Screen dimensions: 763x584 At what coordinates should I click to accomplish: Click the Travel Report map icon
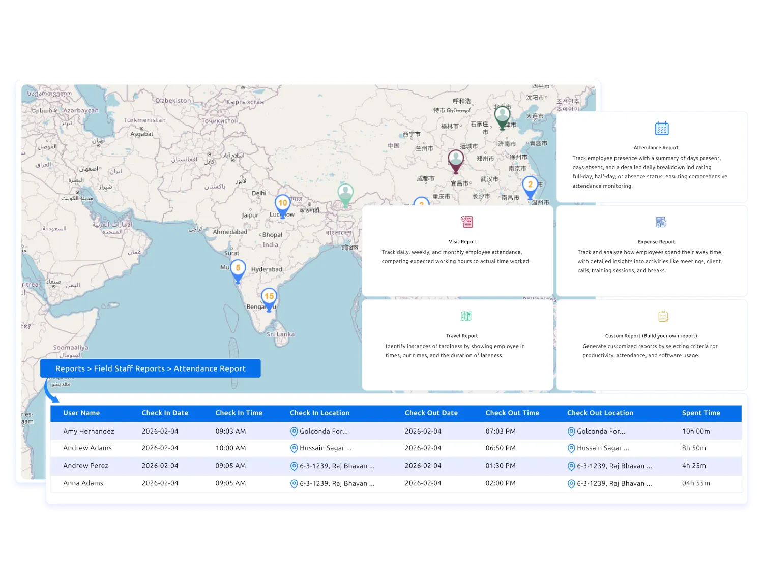(x=466, y=316)
